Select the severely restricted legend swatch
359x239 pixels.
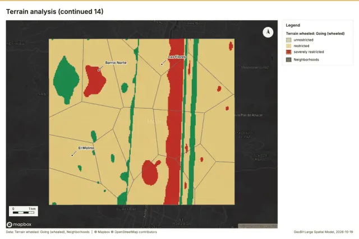[288, 52]
